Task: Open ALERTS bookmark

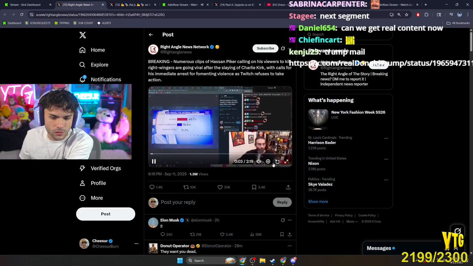Action: 103,23
